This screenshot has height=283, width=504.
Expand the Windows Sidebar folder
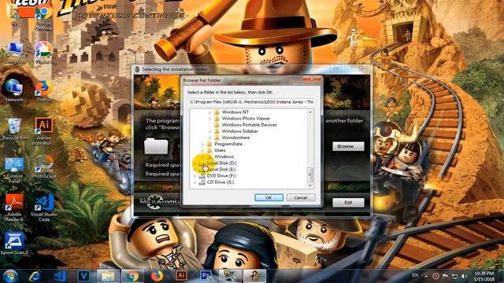(x=209, y=131)
